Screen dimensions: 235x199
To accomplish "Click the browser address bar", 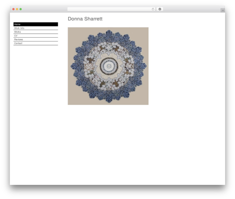I will pyautogui.click(x=111, y=9).
